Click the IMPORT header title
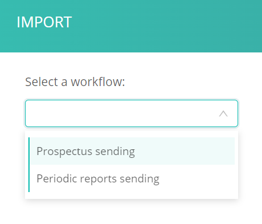262x224 pixels. pos(44,22)
